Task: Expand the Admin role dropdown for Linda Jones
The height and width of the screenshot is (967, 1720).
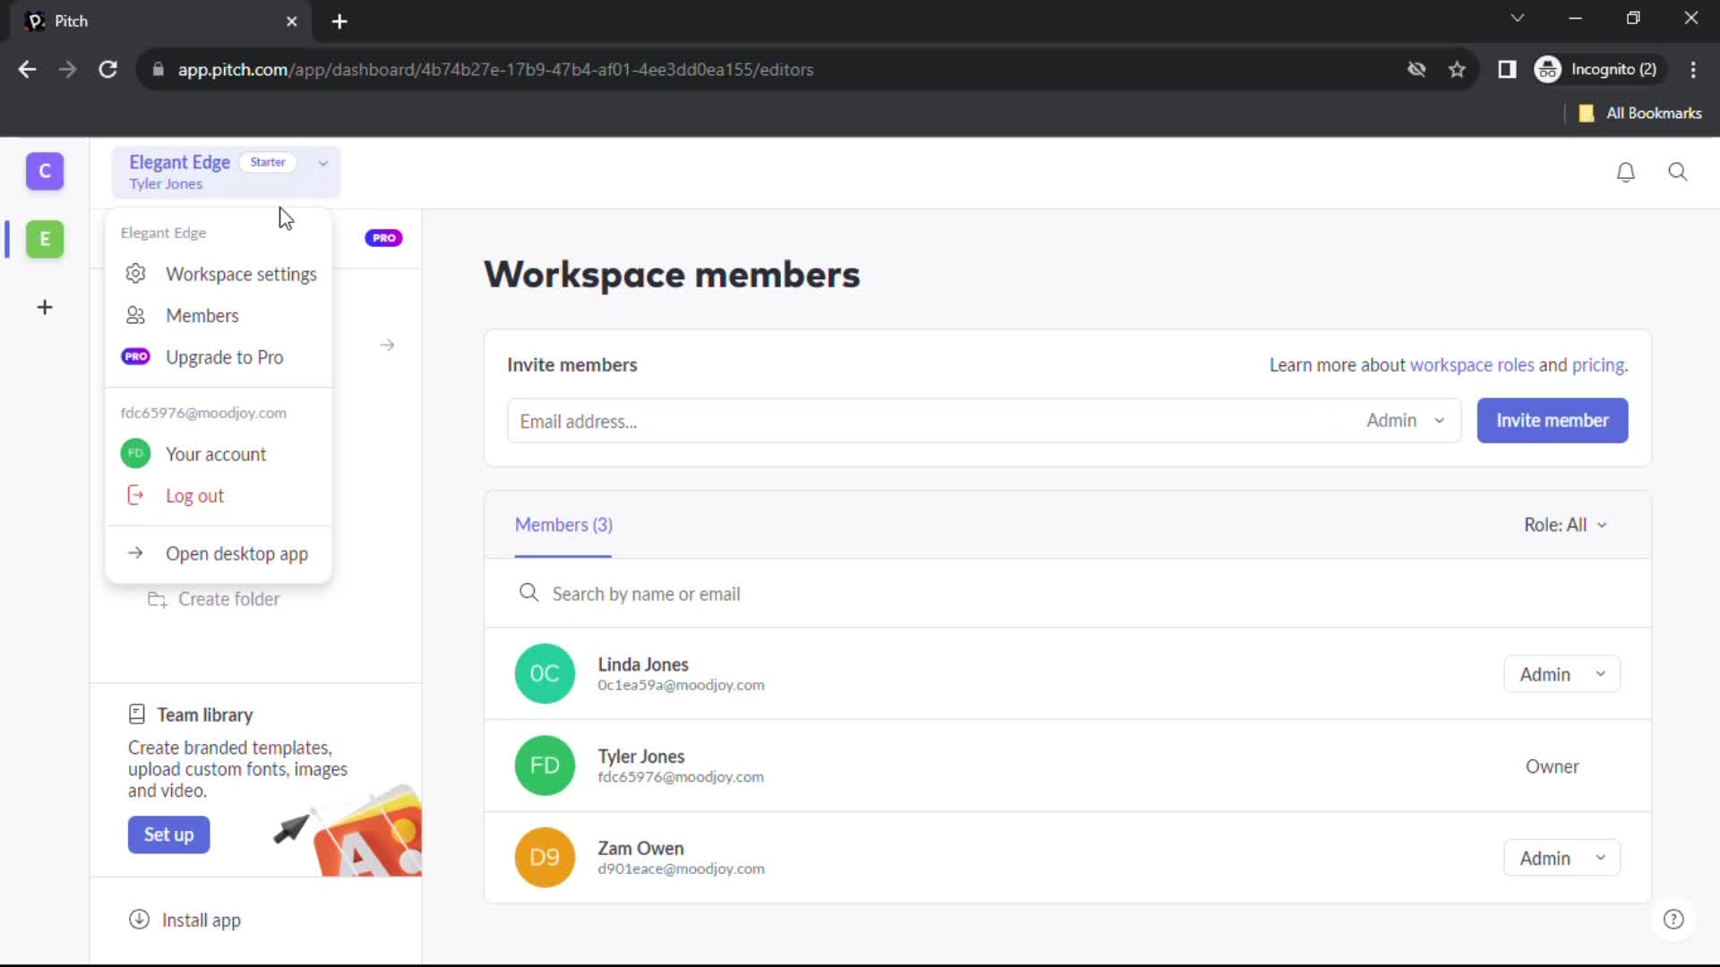Action: click(1561, 673)
